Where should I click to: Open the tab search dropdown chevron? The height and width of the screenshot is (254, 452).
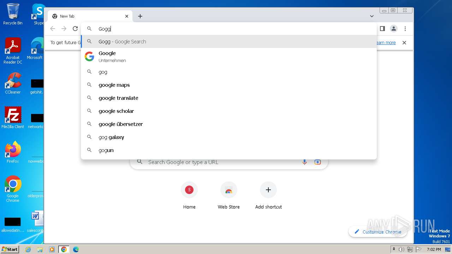[x=372, y=16]
